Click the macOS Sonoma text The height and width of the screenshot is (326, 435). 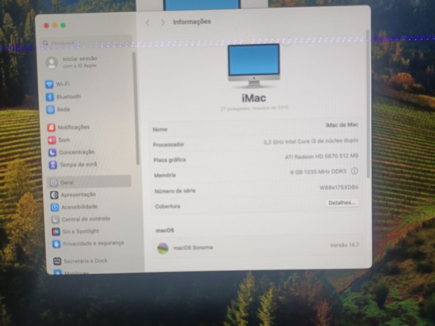pyautogui.click(x=193, y=247)
